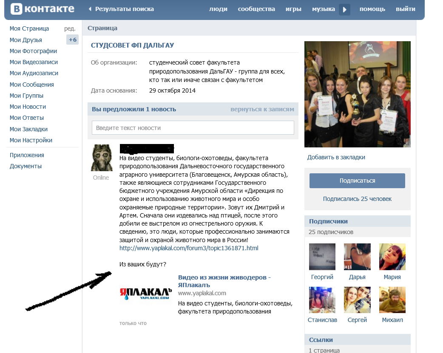The width and height of the screenshot is (443, 353).
Task: Open Мои Аудиозаписи in sidebar
Action: coord(34,73)
